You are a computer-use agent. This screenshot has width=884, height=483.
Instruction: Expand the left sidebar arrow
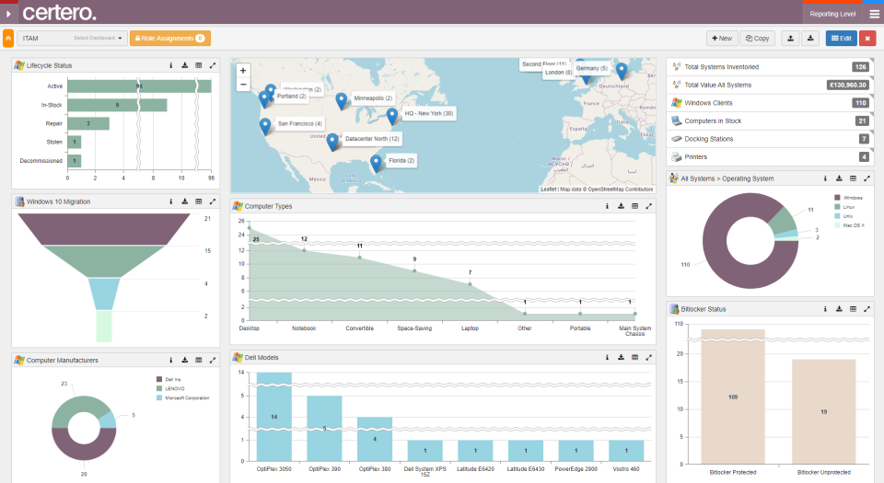[8, 13]
